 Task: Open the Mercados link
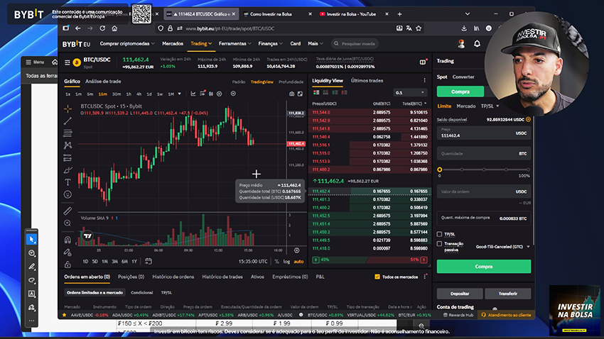coord(173,43)
